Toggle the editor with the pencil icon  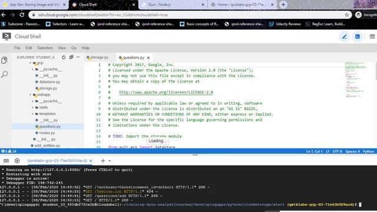click(x=344, y=37)
